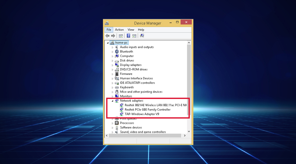Click the Device Manager title bar icon

tap(107, 23)
